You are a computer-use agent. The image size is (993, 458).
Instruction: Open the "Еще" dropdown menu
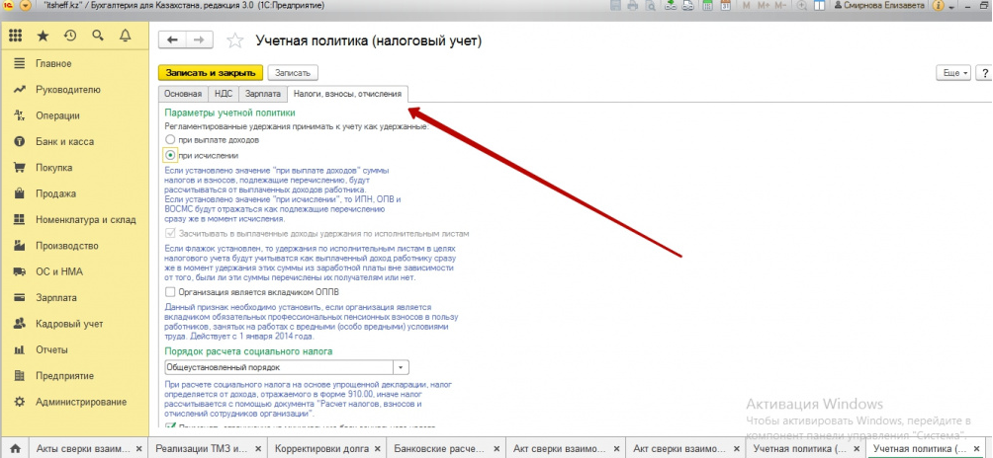[x=953, y=73]
